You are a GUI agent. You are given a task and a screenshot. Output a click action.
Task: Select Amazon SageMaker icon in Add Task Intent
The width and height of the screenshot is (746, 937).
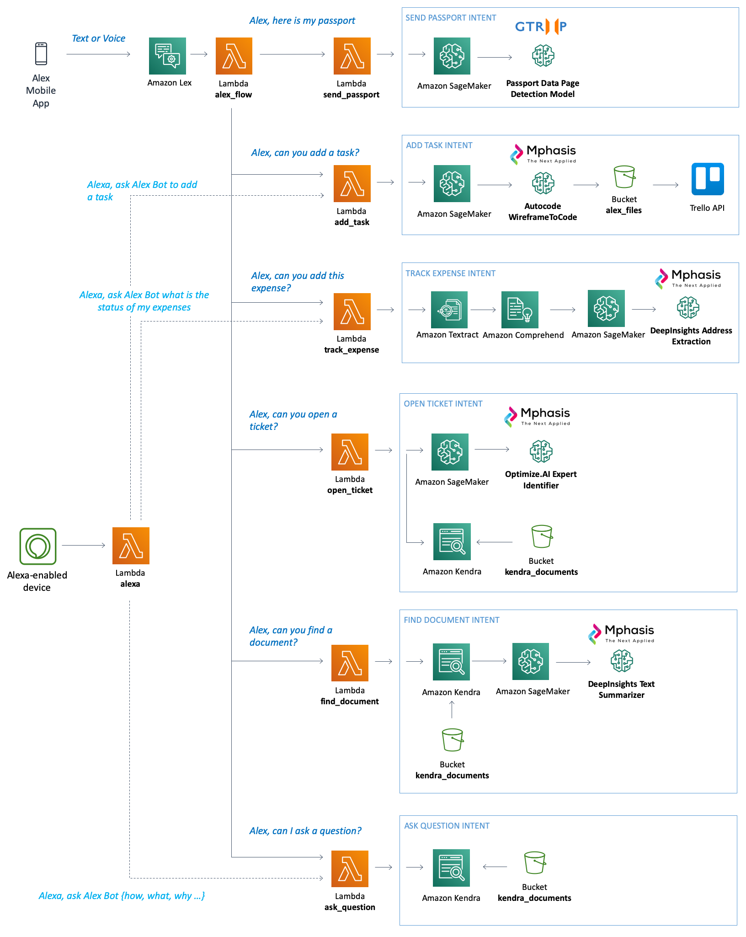point(452,183)
